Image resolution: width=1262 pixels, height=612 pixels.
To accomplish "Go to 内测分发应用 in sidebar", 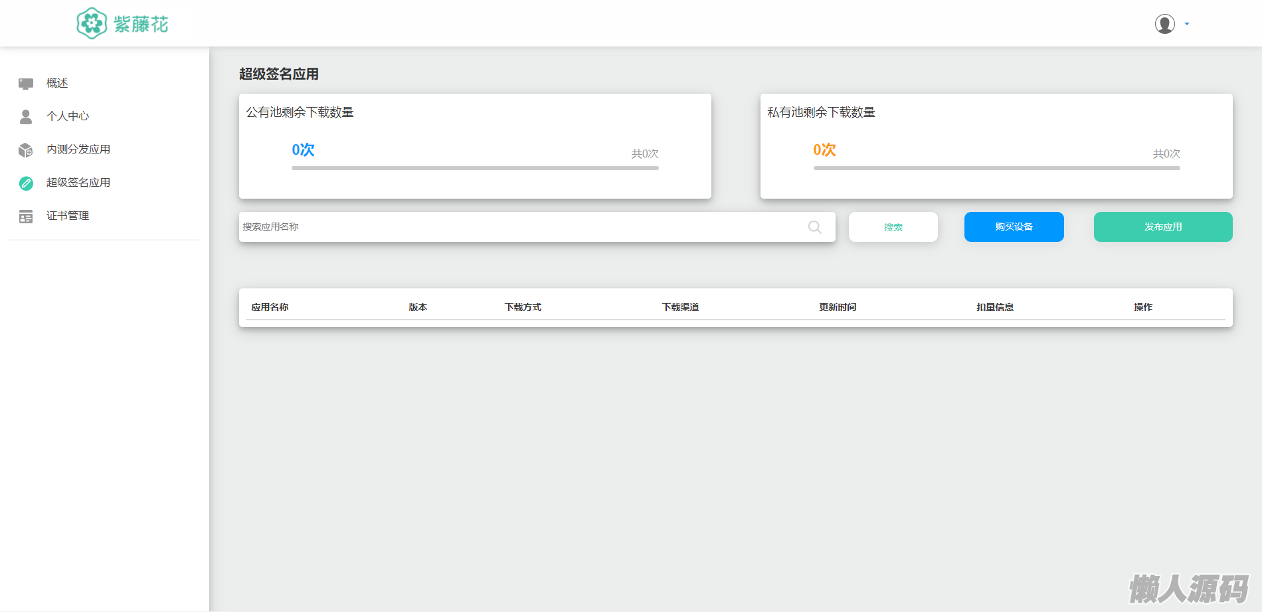I will (x=78, y=150).
